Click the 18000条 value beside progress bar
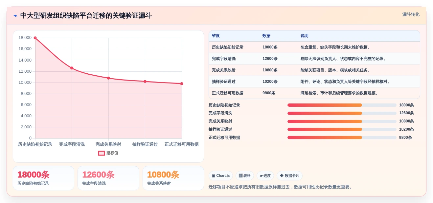 (406, 105)
